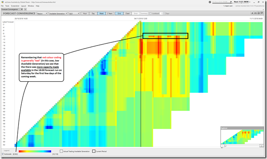Toggle the Autoscale checkbox
The width and height of the screenshot is (267, 159).
pyautogui.click(x=3, y=154)
